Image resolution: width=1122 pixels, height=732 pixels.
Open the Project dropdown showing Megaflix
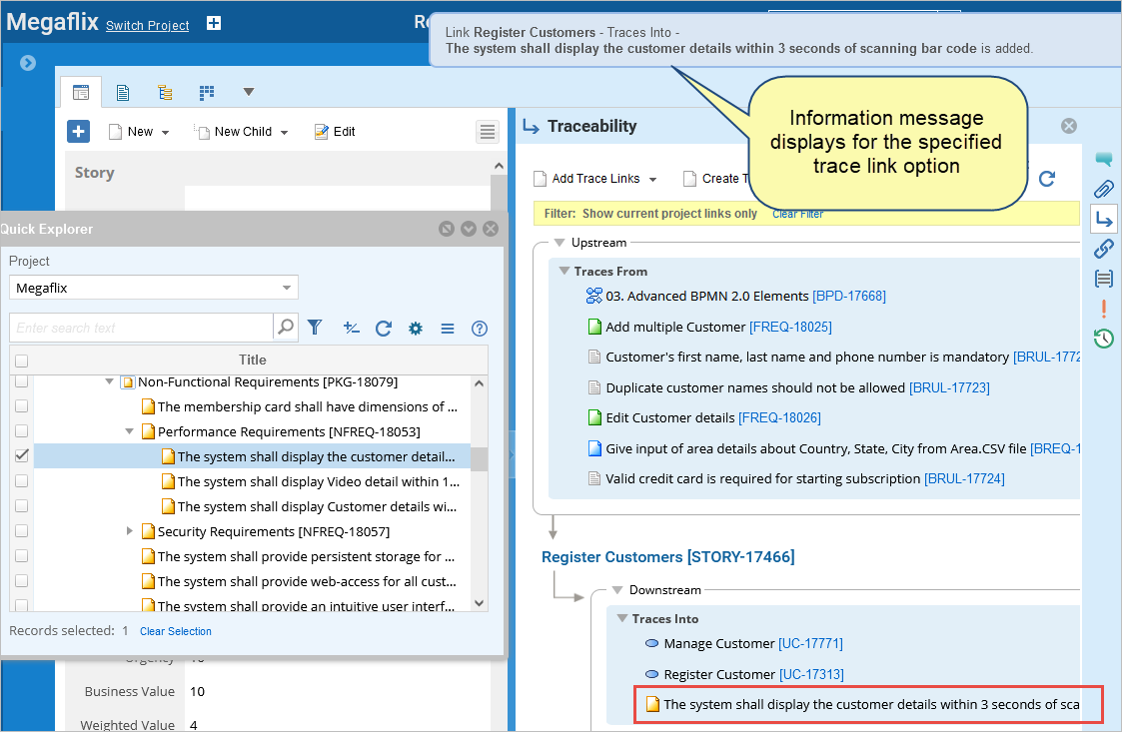pos(153,288)
